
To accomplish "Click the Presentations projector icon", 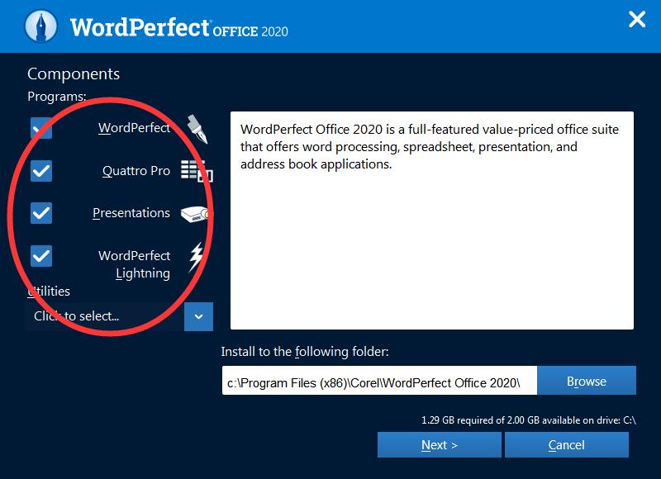I will point(197,214).
